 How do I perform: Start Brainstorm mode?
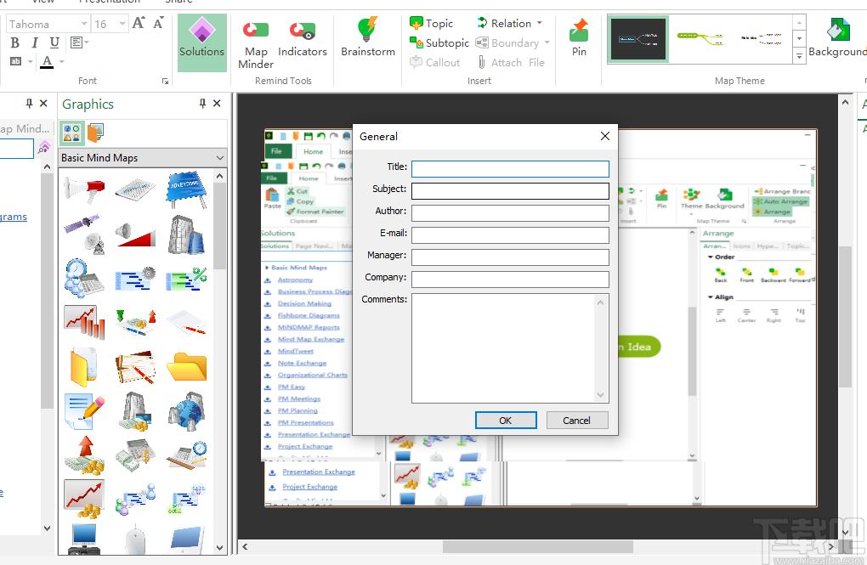point(368,37)
